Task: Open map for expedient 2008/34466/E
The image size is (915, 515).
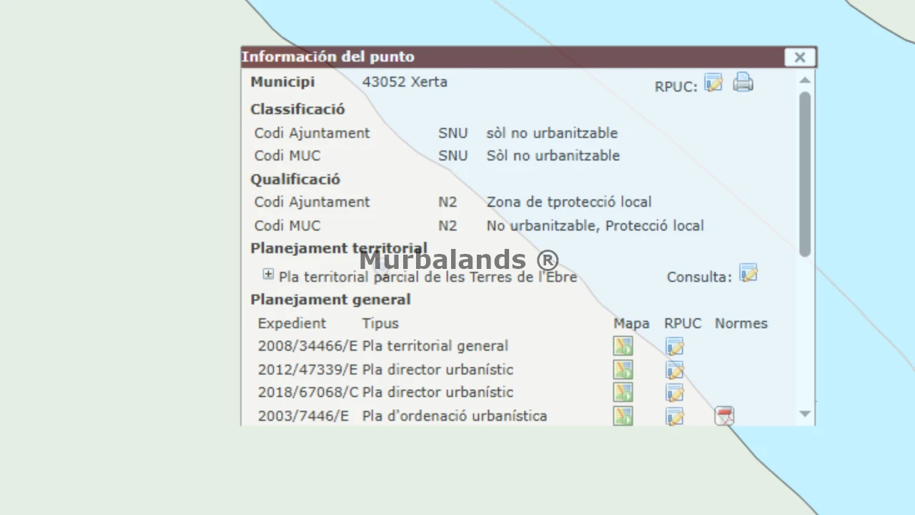Action: (x=623, y=346)
